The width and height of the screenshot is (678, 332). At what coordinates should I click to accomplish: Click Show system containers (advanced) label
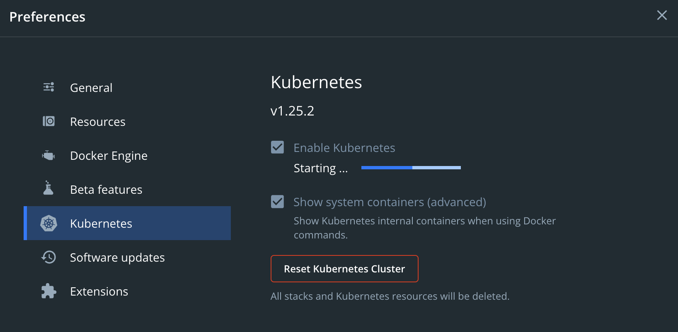pos(390,202)
